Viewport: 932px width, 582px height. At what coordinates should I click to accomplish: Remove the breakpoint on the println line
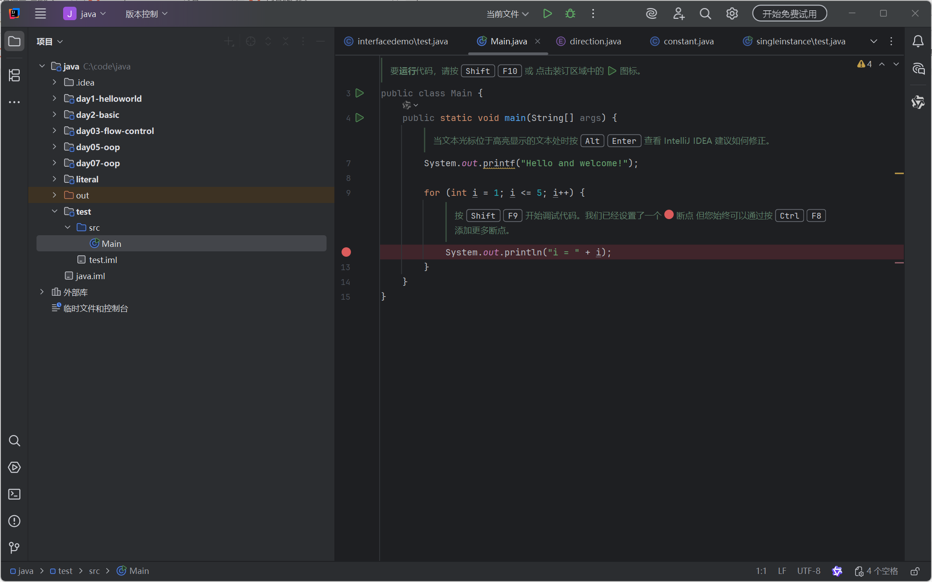[x=346, y=252]
